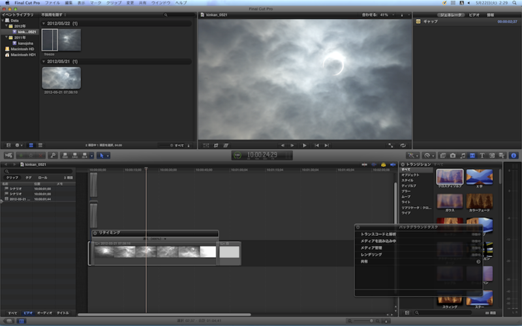Open event browser gear action menu
The height and width of the screenshot is (326, 522).
pos(19,145)
